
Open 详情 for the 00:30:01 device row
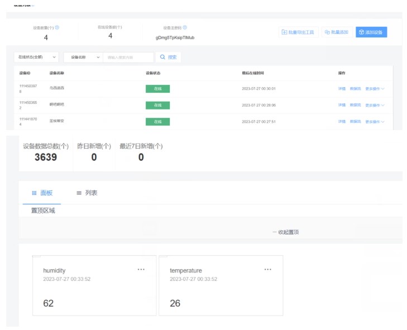pos(342,89)
